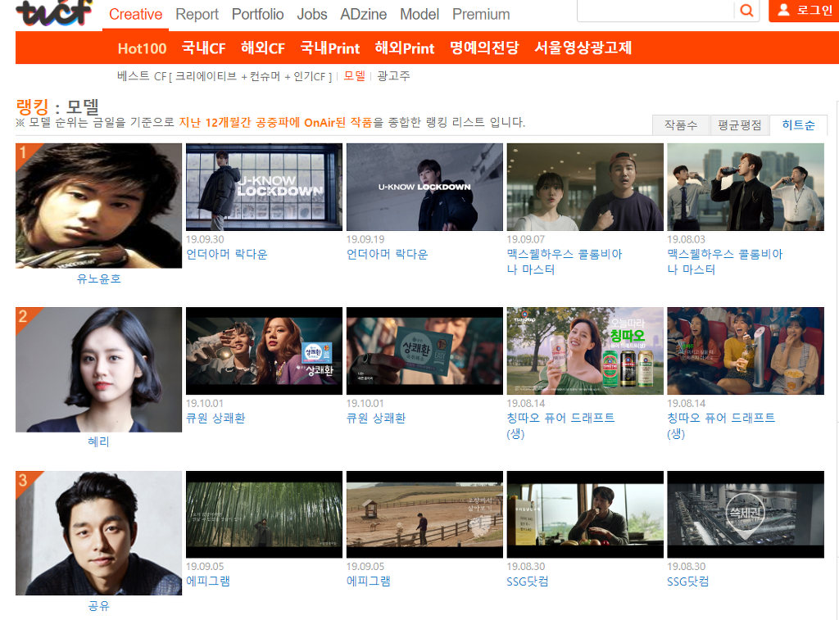The image size is (839, 620).
Task: Open the Report menu
Action: 197,15
